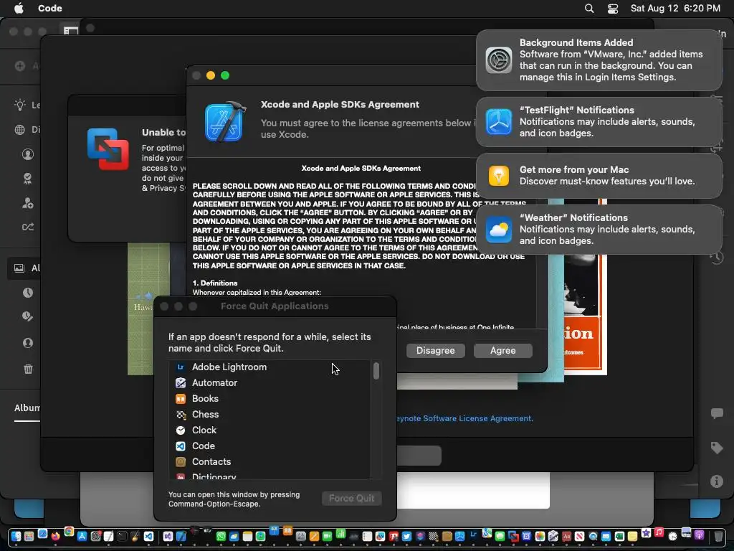Open the Trash from the Dock
Screen dimensions: 734x551
tap(718, 537)
